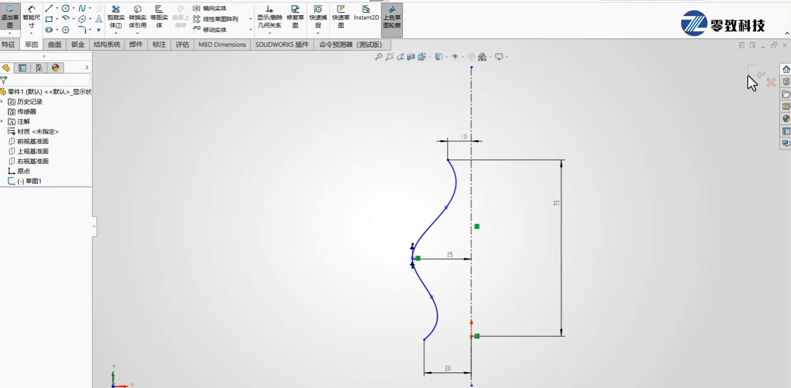Select the spline tool in sketch toolbar
This screenshot has width=791, height=388.
click(82, 8)
